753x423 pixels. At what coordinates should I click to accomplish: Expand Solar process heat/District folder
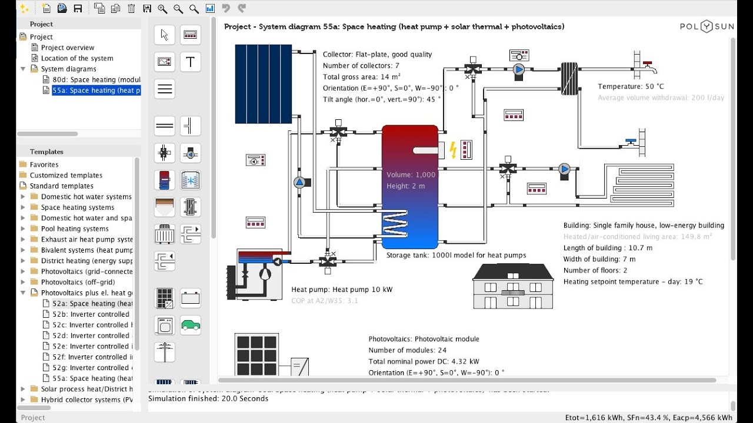tap(23, 389)
